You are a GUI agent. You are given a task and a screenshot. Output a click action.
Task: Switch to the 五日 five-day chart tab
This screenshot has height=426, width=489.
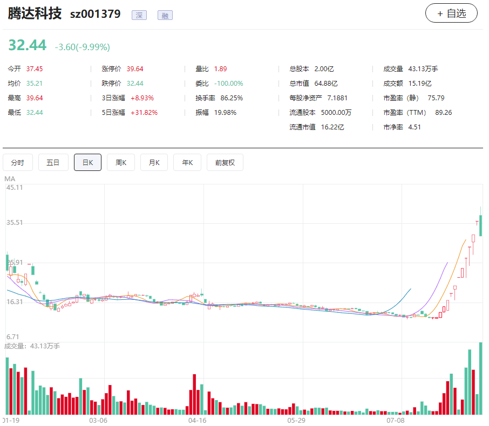coord(53,162)
